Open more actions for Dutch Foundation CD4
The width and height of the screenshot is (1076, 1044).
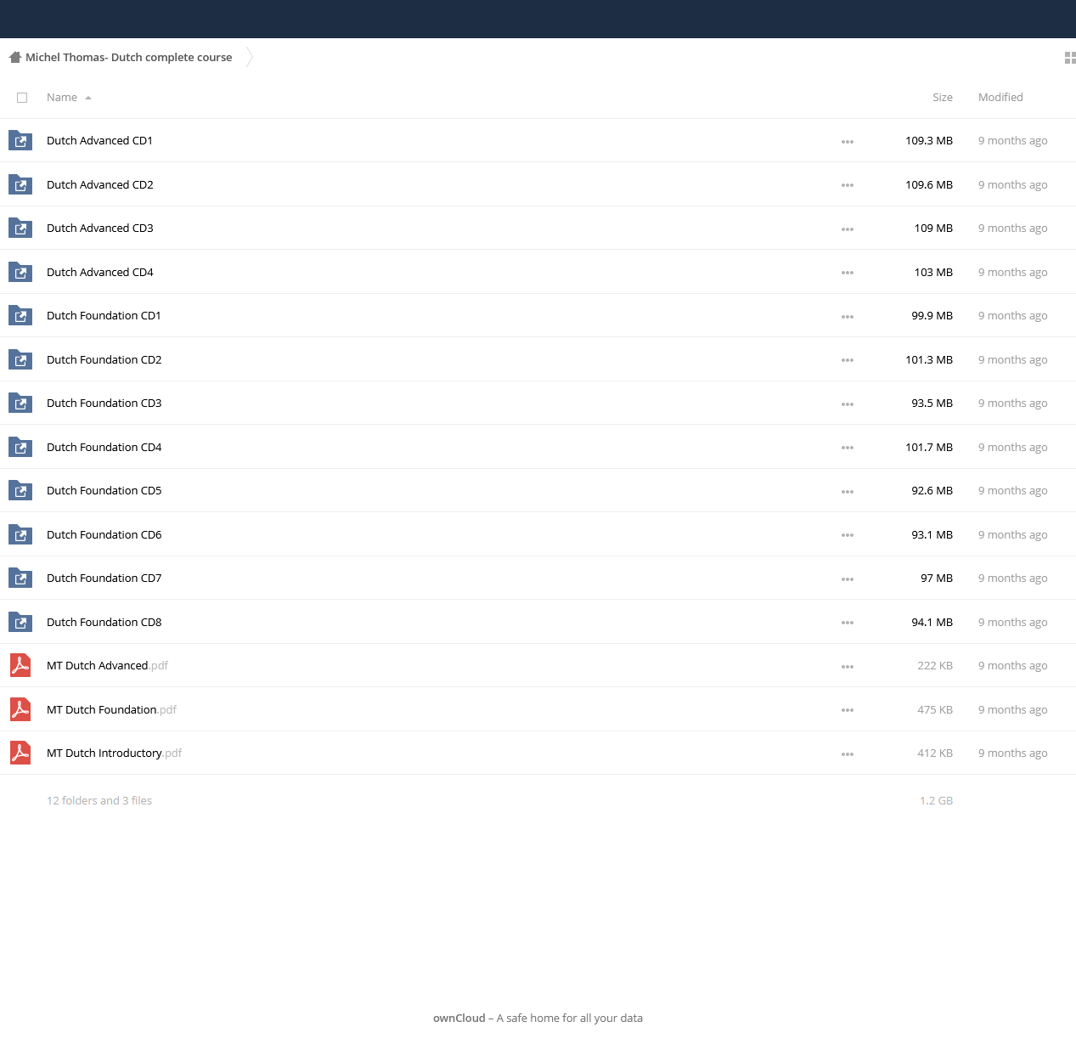coord(848,448)
